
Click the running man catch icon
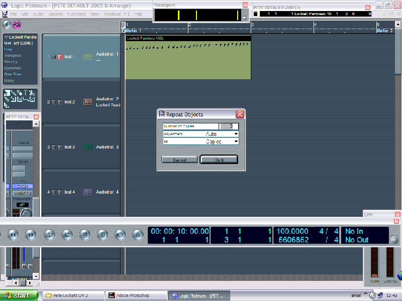click(x=7, y=25)
